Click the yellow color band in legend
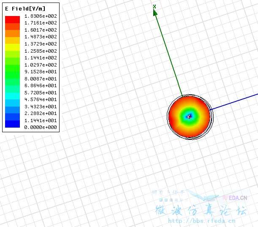Viewport: 258px width, 227px height. click(13, 47)
